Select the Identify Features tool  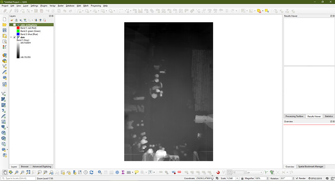[x=100, y=172]
